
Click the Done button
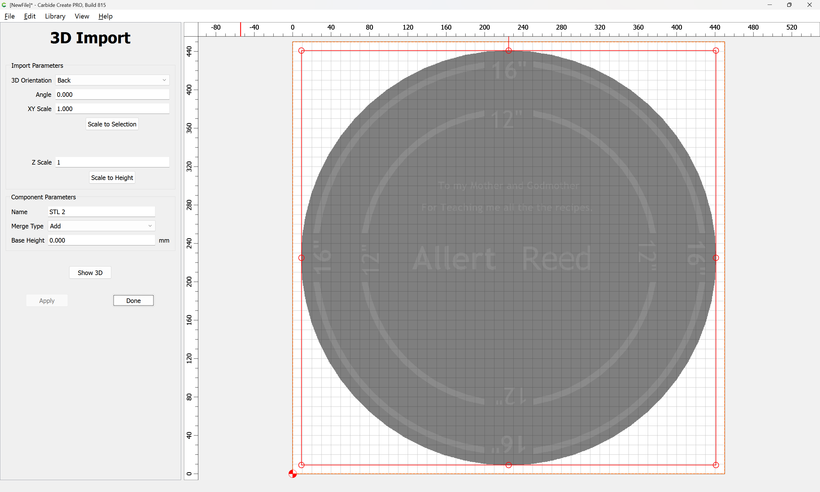(x=133, y=301)
